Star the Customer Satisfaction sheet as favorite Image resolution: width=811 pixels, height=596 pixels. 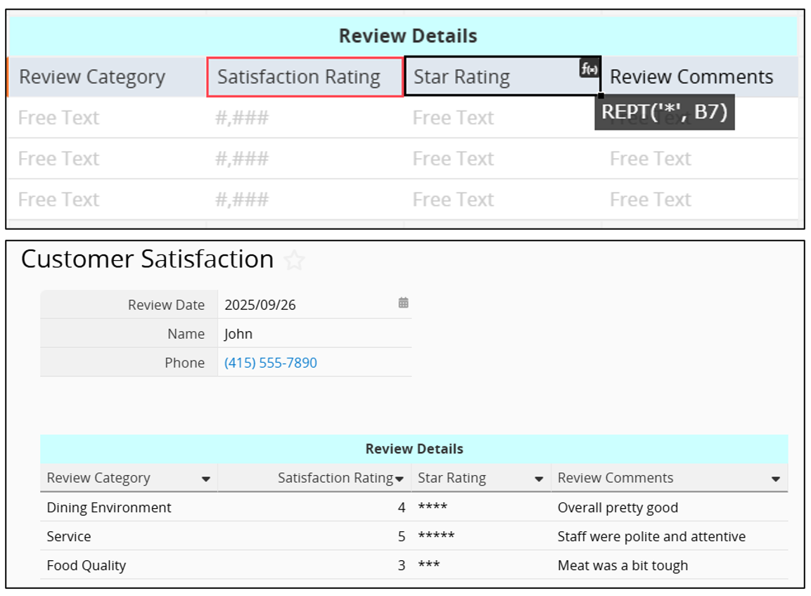click(x=294, y=261)
